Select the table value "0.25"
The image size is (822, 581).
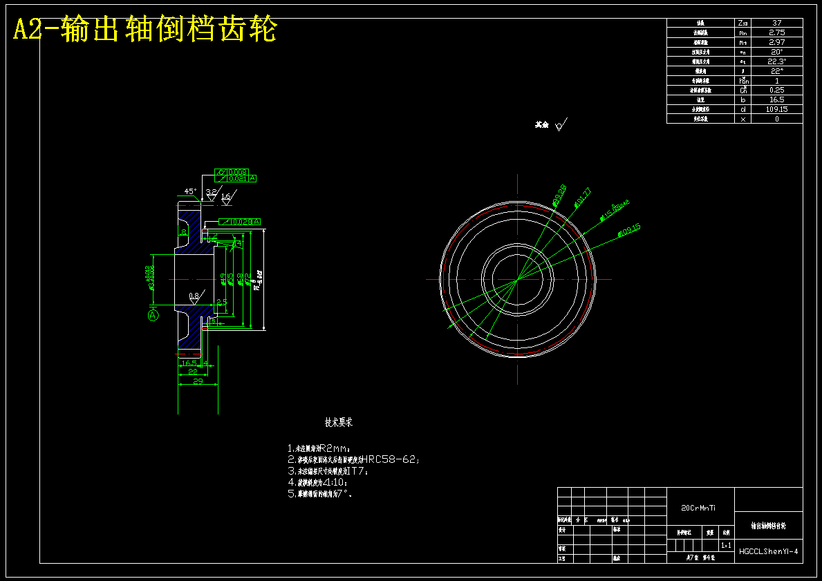click(777, 90)
